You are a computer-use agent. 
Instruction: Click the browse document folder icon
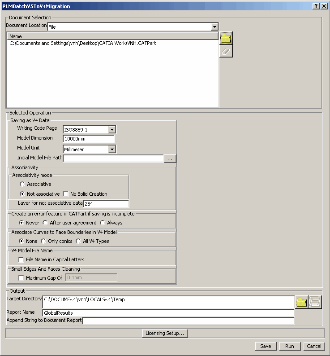click(226, 38)
